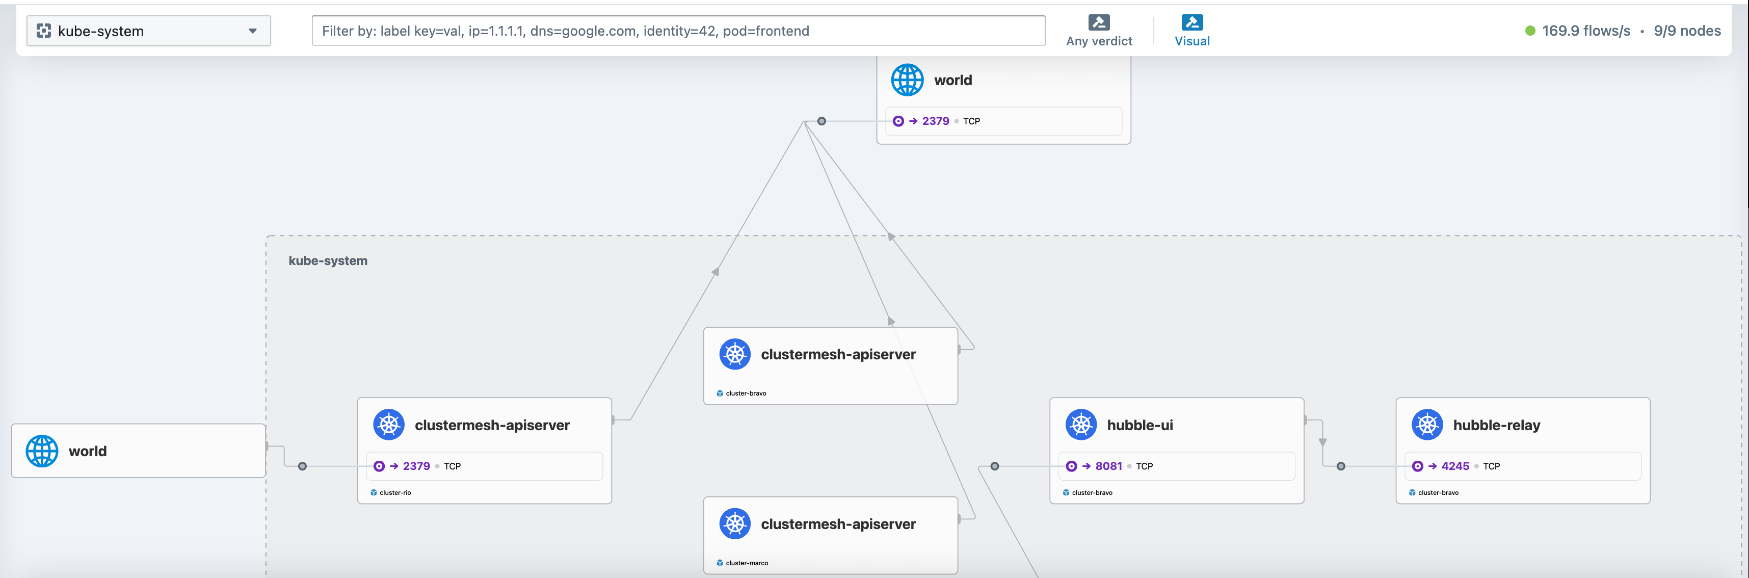
Task: Click cluster-rio clustermesh-apiserver Kubernetes icon
Action: point(388,425)
